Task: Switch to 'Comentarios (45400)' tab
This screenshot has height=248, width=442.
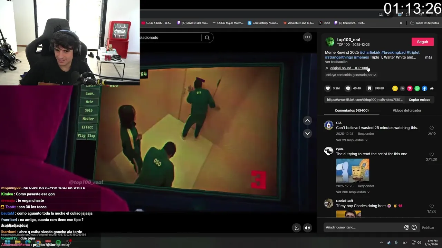Action: click(x=352, y=111)
